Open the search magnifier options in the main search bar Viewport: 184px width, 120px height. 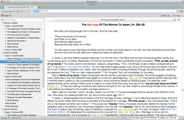click(x=30, y=11)
